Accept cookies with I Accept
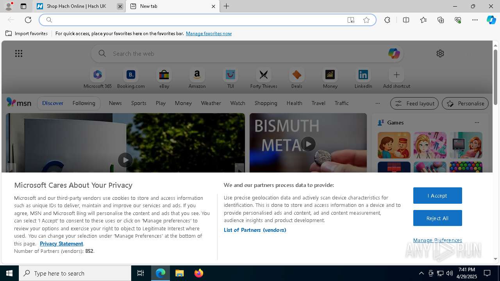Screen dimensions: 500x281 437,196
